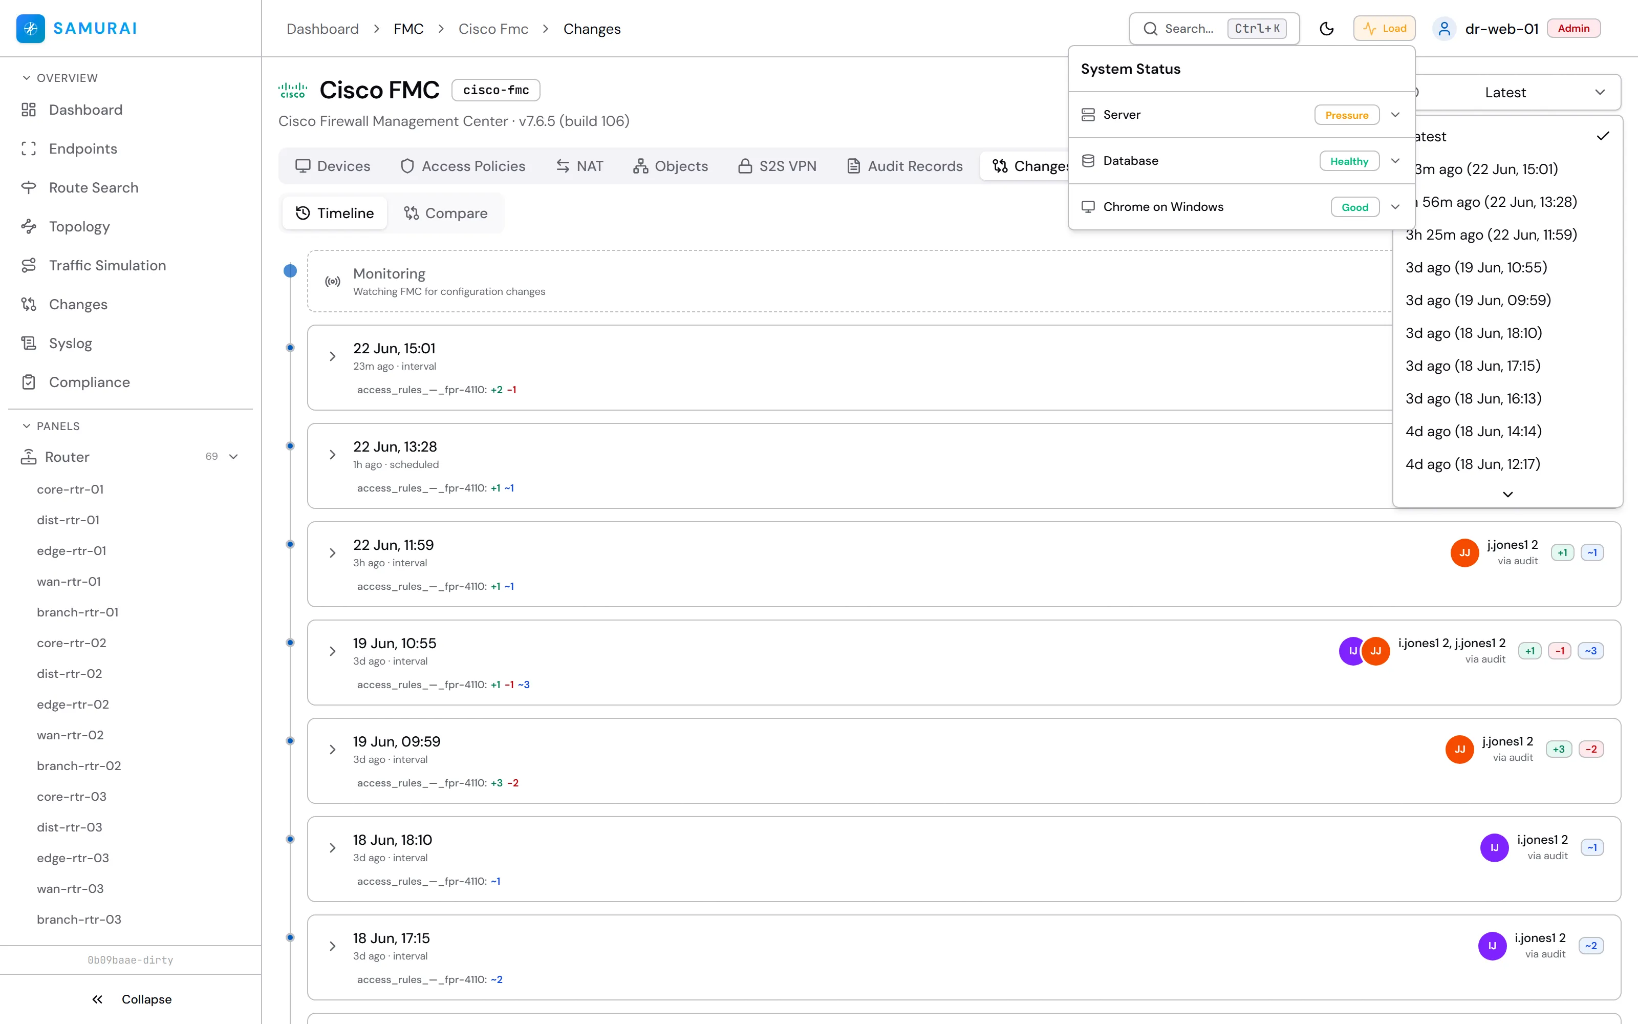Click the Syslog sidebar icon
Viewport: 1638px width, 1024px height.
point(29,344)
